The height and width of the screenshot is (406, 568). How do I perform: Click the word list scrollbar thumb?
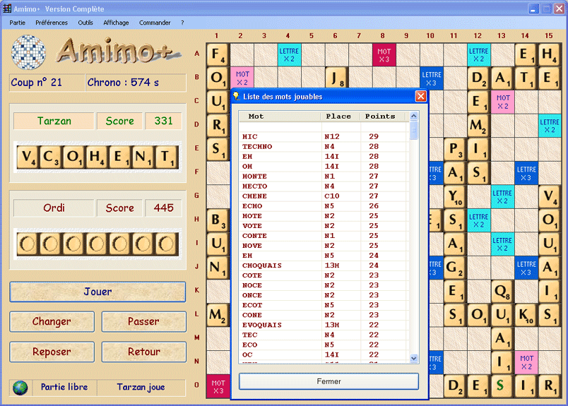(x=414, y=130)
